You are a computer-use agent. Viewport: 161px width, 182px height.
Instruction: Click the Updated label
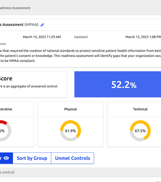(x=81, y=37)
